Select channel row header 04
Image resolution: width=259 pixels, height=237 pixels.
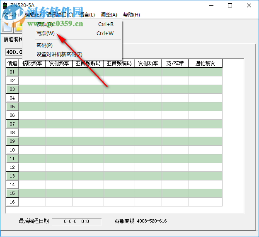point(12,98)
